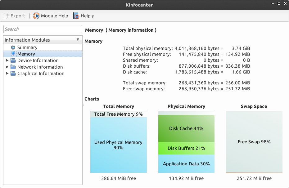
Task: Expand the Device Information tree node
Action: 7,60
